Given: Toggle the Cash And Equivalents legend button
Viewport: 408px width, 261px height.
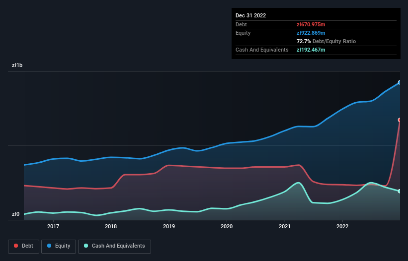Looking at the screenshot, I should (x=114, y=246).
